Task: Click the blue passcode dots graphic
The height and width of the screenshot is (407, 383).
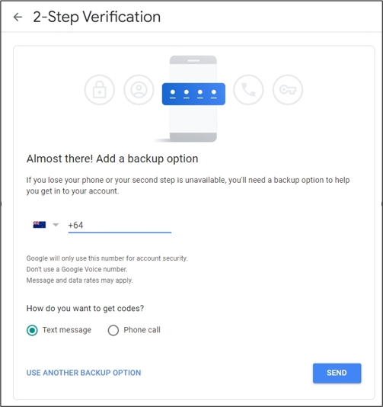Action: (193, 94)
